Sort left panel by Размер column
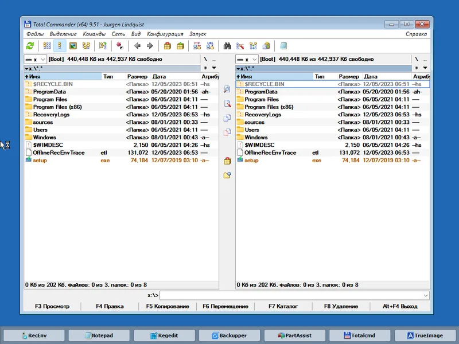 [138, 76]
